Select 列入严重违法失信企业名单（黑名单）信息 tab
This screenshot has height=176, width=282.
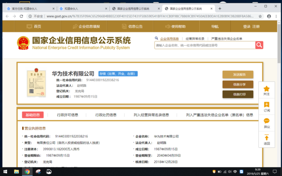(x=219, y=115)
